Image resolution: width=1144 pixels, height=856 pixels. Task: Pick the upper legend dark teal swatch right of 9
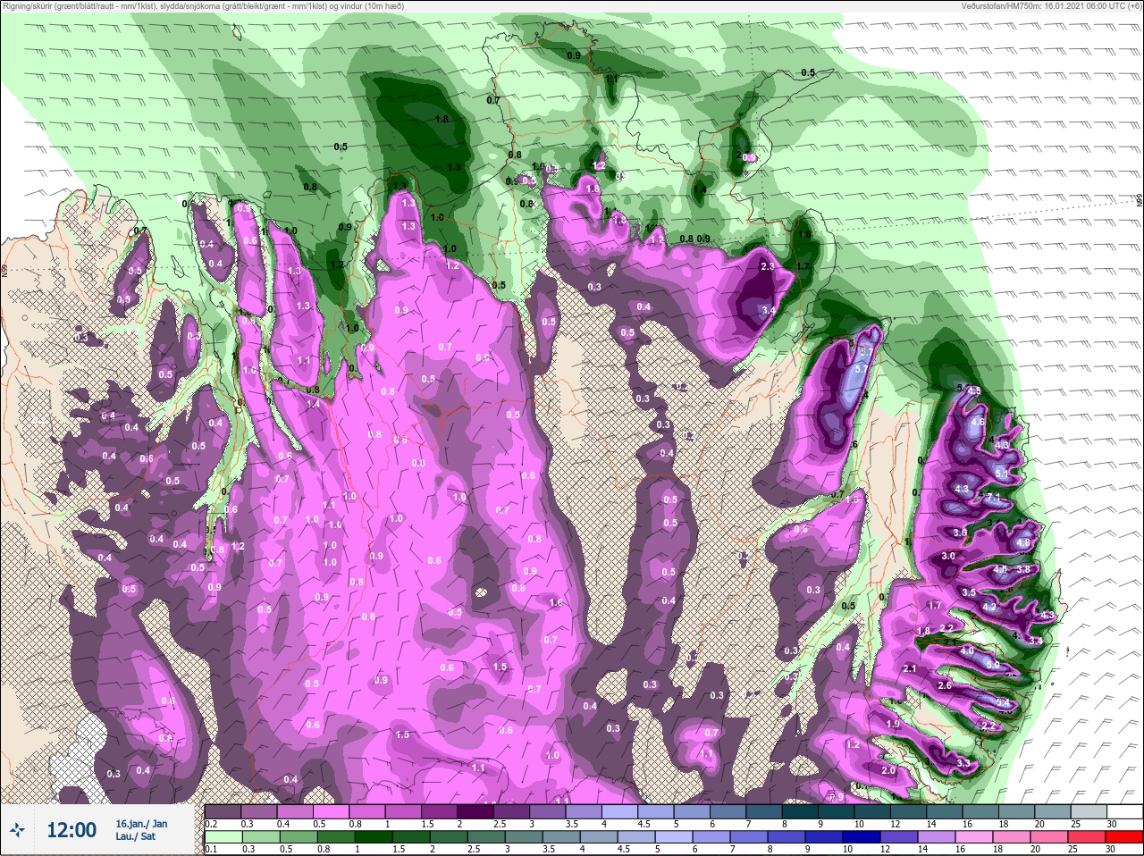[x=837, y=812]
